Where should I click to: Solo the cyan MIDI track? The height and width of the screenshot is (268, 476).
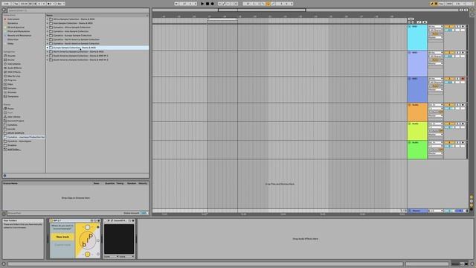[458, 27]
